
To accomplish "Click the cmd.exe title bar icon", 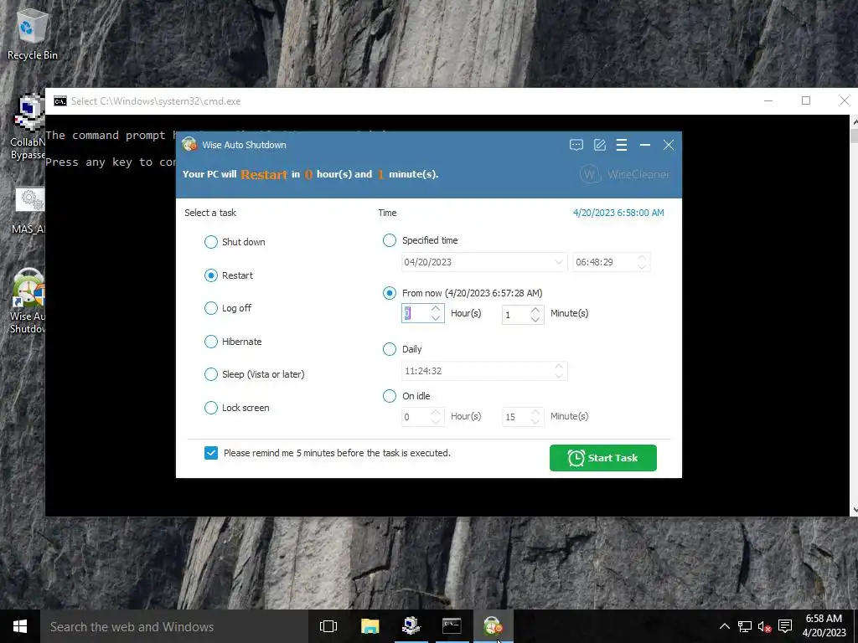I will click(60, 101).
